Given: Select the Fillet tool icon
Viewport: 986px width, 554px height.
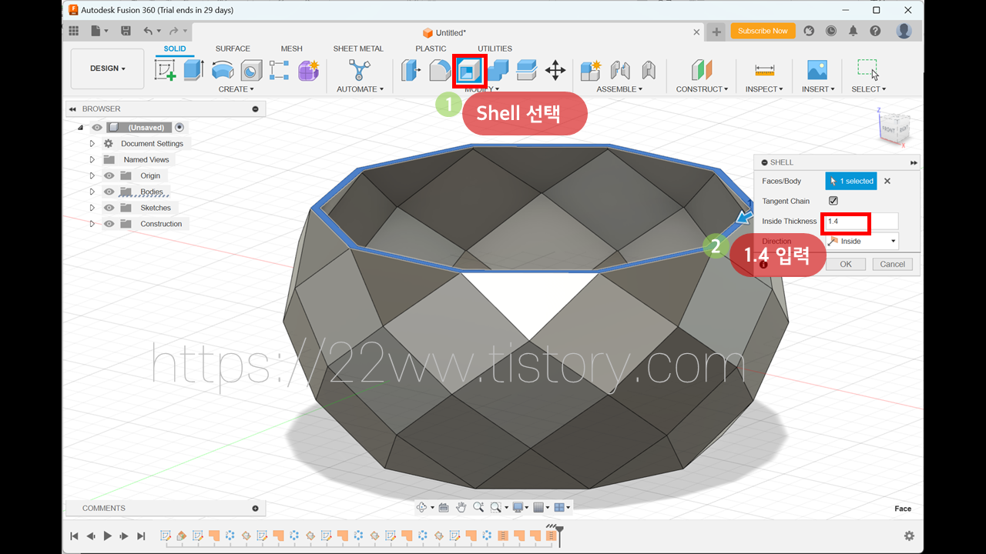Looking at the screenshot, I should (440, 71).
